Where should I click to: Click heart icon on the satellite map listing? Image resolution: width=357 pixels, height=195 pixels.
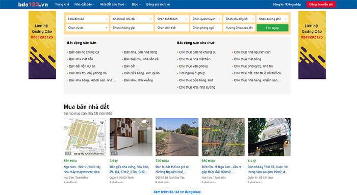240,123
